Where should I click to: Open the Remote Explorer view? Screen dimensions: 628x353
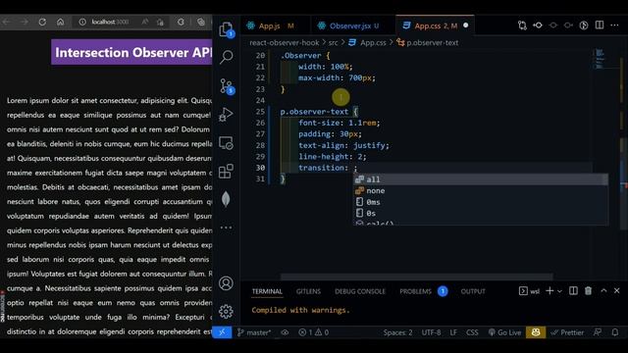[226, 143]
